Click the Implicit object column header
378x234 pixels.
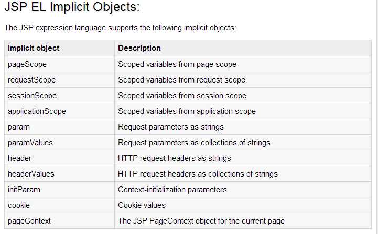click(x=34, y=48)
